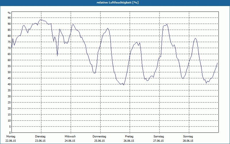230x144 pixels.
Task: Click the y-axis value '25'
Action: (9, 103)
